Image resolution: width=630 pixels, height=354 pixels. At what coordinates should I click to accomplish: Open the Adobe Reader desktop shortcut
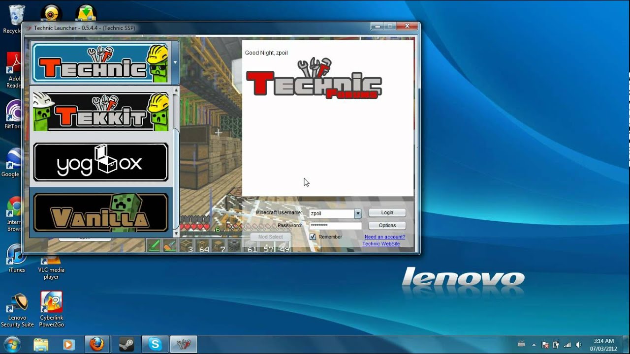point(15,70)
